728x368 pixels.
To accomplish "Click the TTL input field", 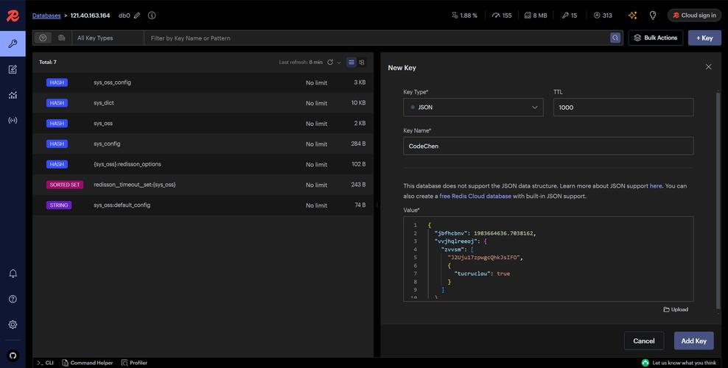I will (x=623, y=107).
